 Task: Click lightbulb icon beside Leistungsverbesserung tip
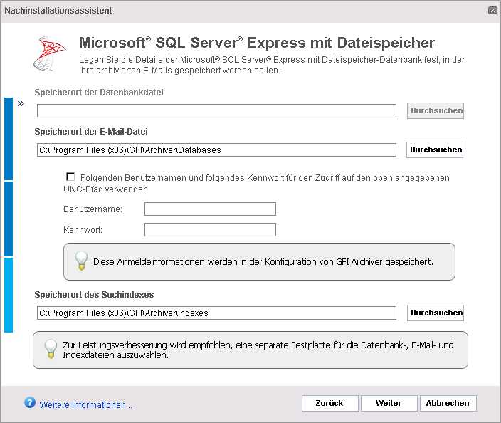[51, 349]
